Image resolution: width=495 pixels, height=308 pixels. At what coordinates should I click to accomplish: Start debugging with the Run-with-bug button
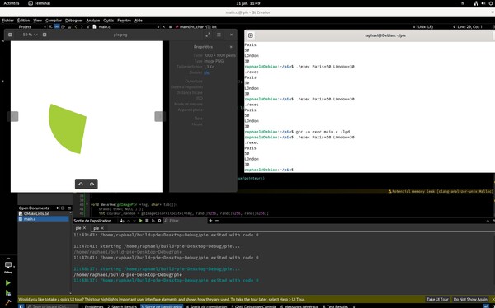click(8, 293)
